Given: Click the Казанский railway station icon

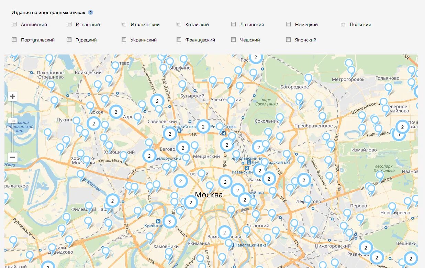Looking at the screenshot, I should pos(247,168).
